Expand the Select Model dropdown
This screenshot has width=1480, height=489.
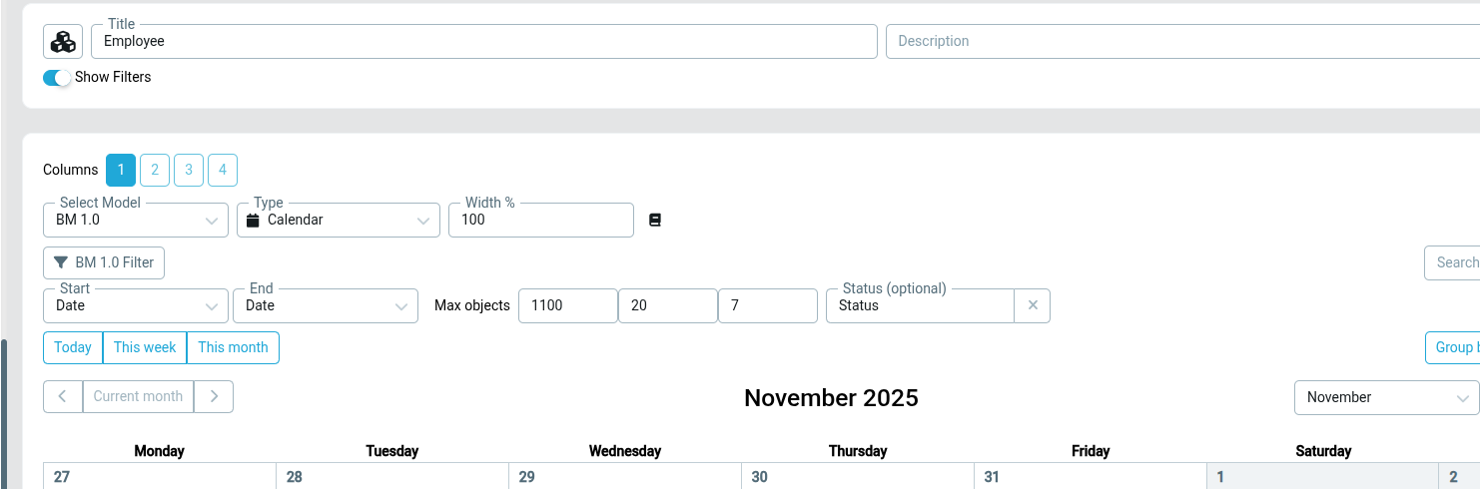[x=136, y=220]
